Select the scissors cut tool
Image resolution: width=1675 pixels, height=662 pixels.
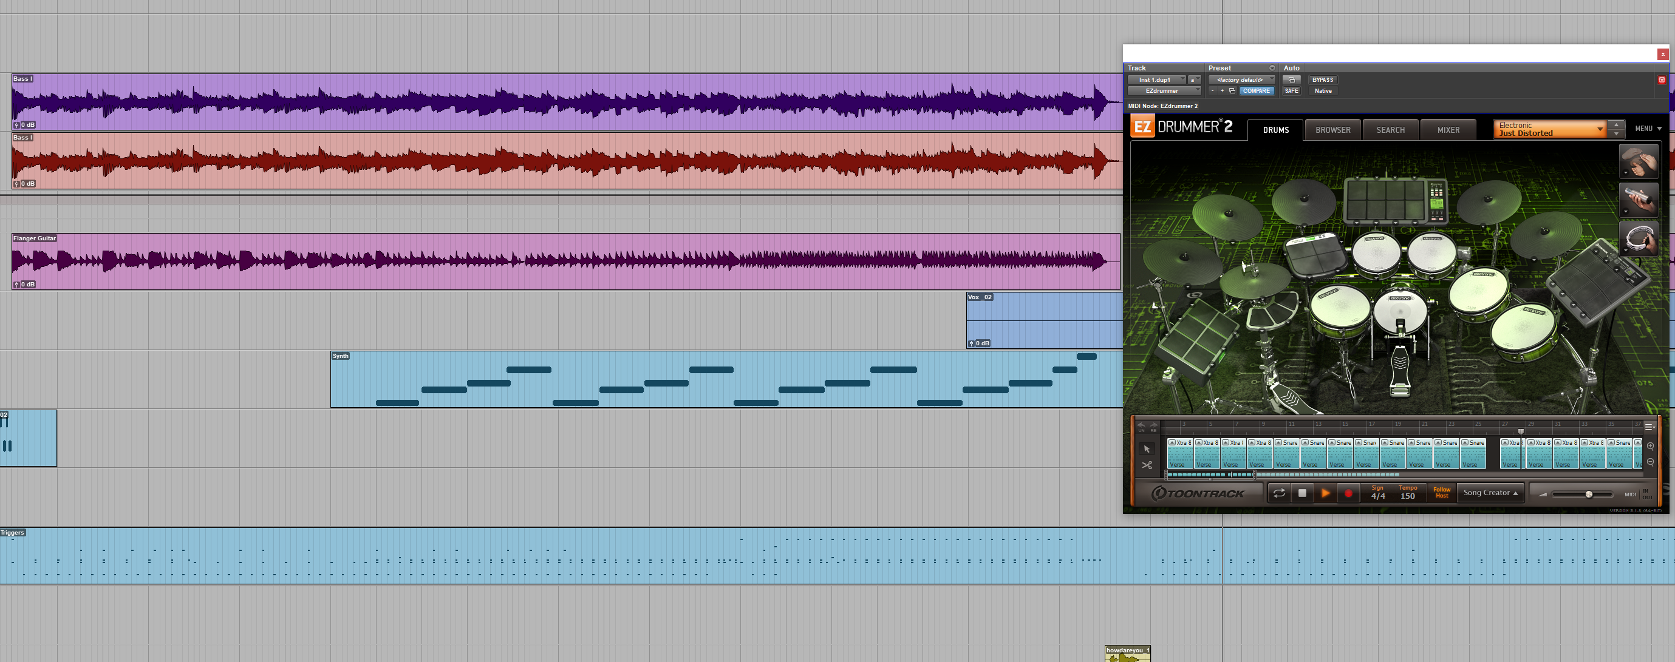[x=1147, y=465]
